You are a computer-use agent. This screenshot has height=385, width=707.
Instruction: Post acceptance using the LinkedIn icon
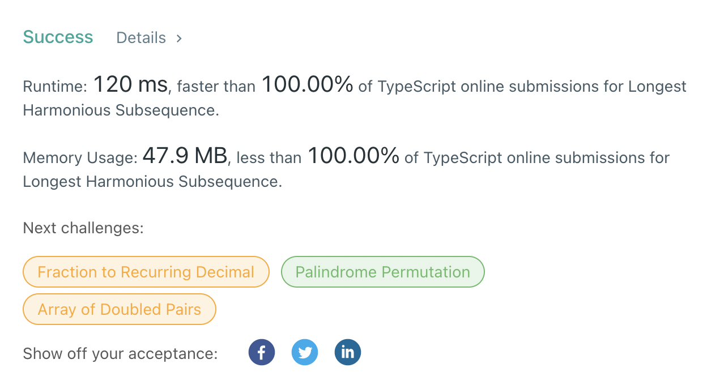click(348, 353)
